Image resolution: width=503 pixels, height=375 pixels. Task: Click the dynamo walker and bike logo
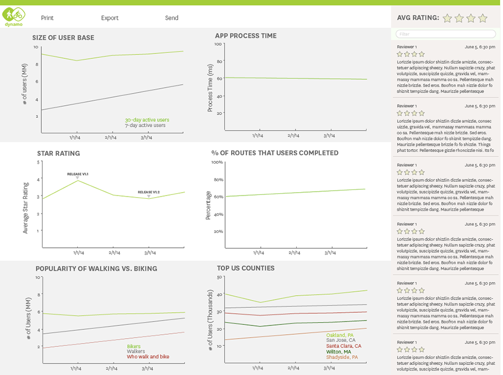14,17
